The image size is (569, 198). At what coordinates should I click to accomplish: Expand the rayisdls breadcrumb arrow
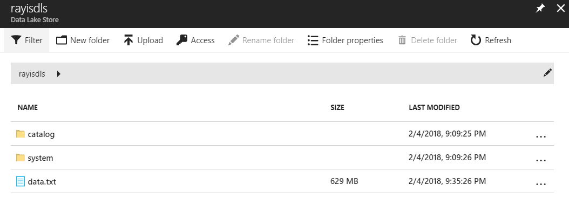[x=59, y=74]
